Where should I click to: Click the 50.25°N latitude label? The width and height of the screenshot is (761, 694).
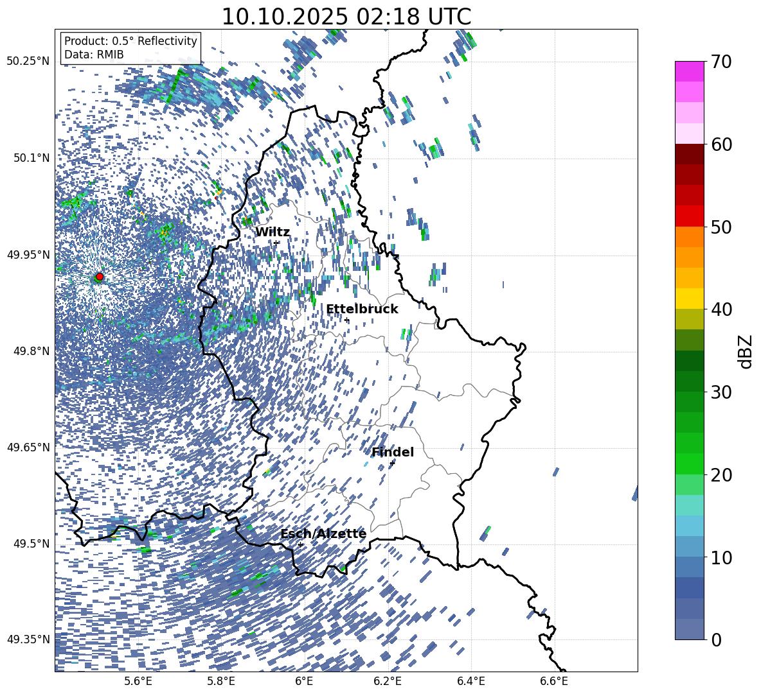click(x=28, y=62)
